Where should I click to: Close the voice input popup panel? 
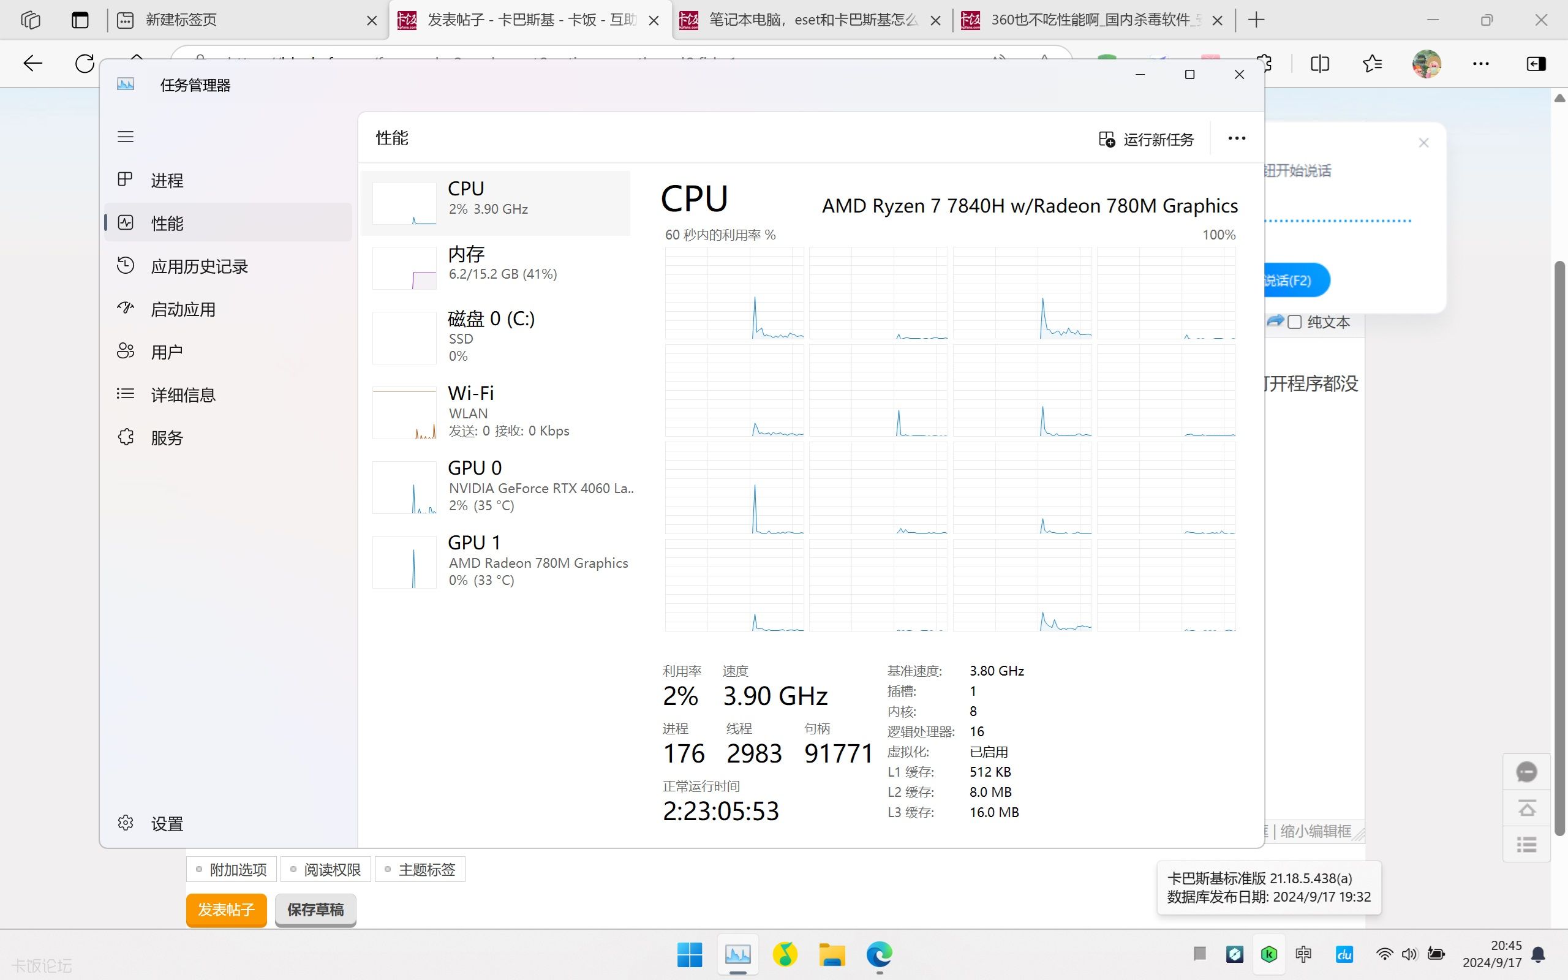click(x=1423, y=143)
